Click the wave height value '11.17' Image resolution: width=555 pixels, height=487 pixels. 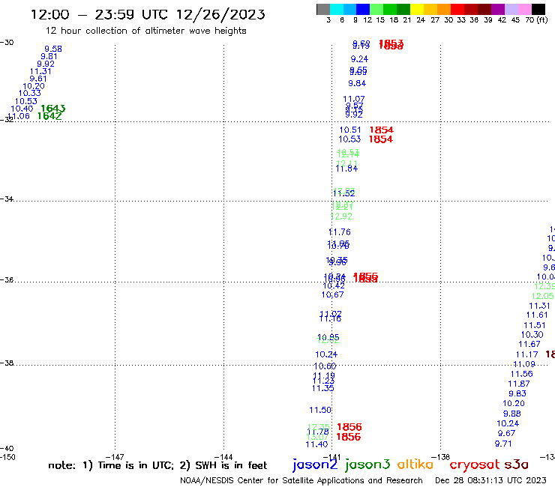point(527,354)
